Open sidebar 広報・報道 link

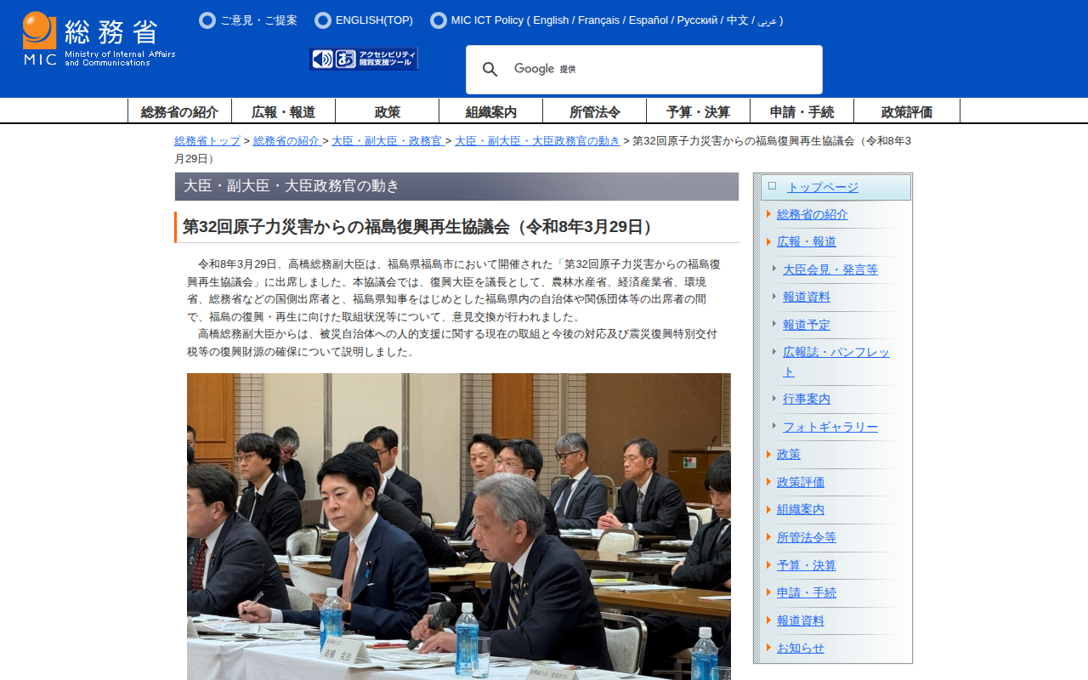[807, 241]
